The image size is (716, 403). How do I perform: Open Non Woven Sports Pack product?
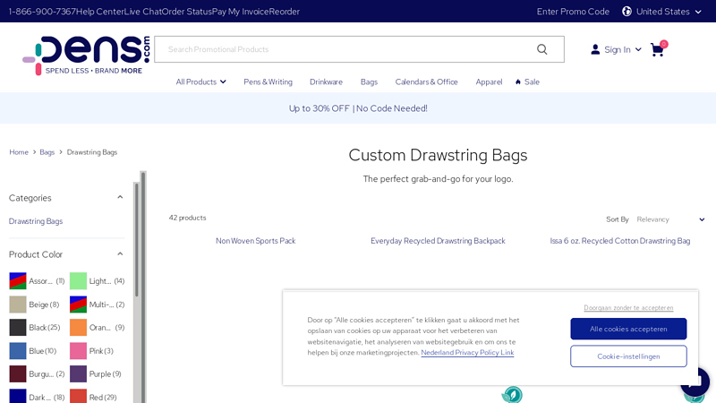[x=256, y=241]
